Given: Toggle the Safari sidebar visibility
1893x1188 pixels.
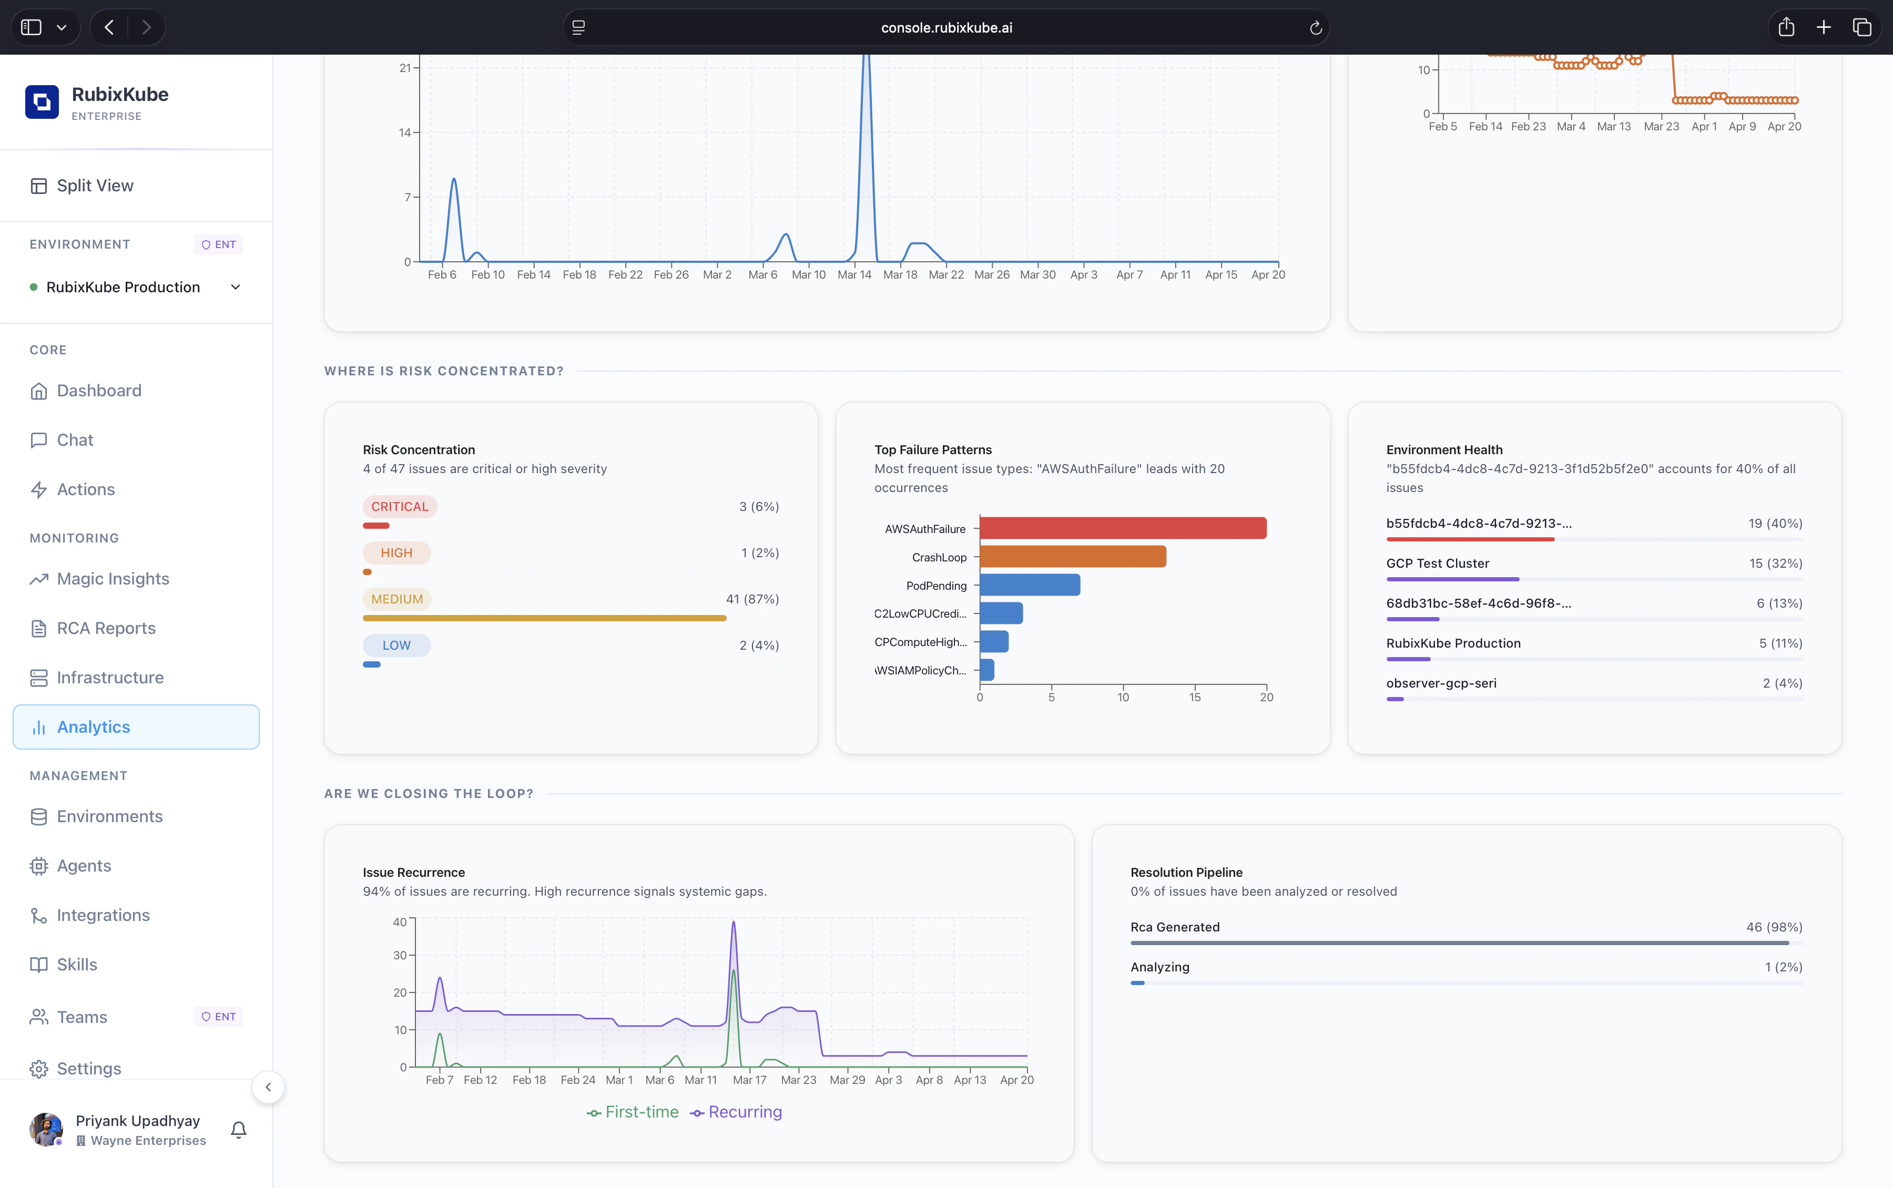Looking at the screenshot, I should tap(32, 26).
